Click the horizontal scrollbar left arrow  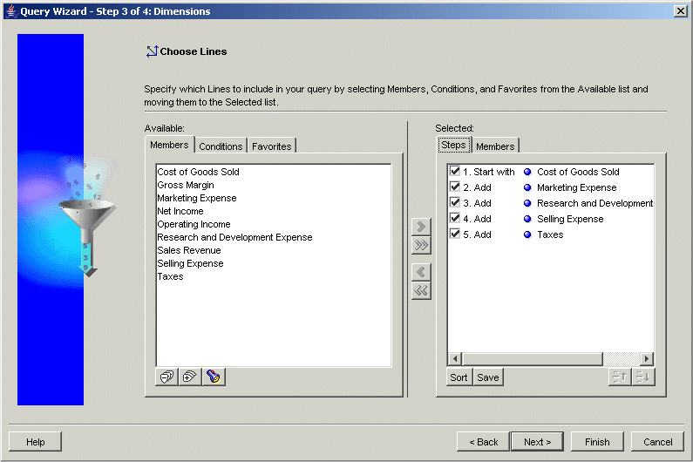455,358
